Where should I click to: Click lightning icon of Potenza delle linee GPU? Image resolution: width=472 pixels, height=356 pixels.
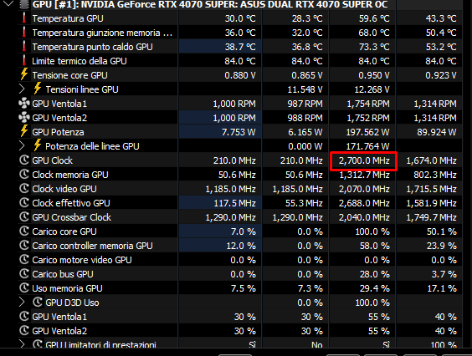point(38,145)
